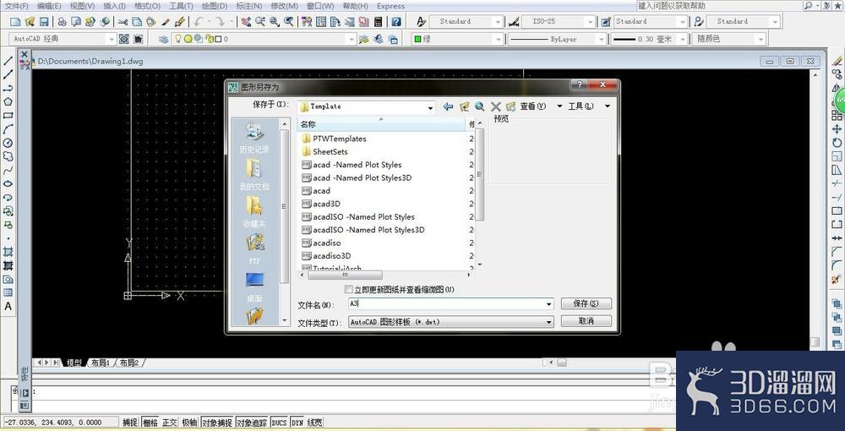845x431 pixels.
Task: Open the ISO-25 dimension style dropdown
Action: click(x=591, y=22)
